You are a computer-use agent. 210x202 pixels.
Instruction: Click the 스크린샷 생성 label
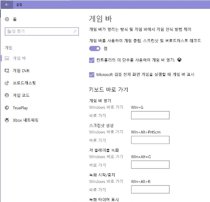101,125
